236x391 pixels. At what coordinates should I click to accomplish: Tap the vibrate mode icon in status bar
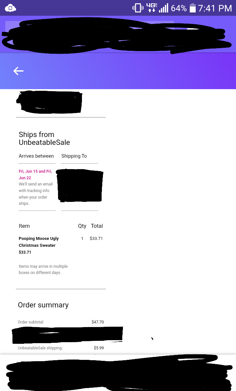pyautogui.click(x=138, y=8)
